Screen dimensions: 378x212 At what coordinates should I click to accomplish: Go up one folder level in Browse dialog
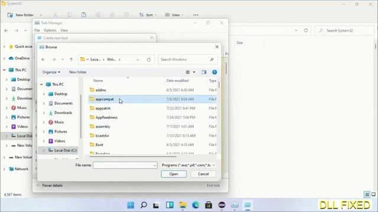(x=71, y=59)
